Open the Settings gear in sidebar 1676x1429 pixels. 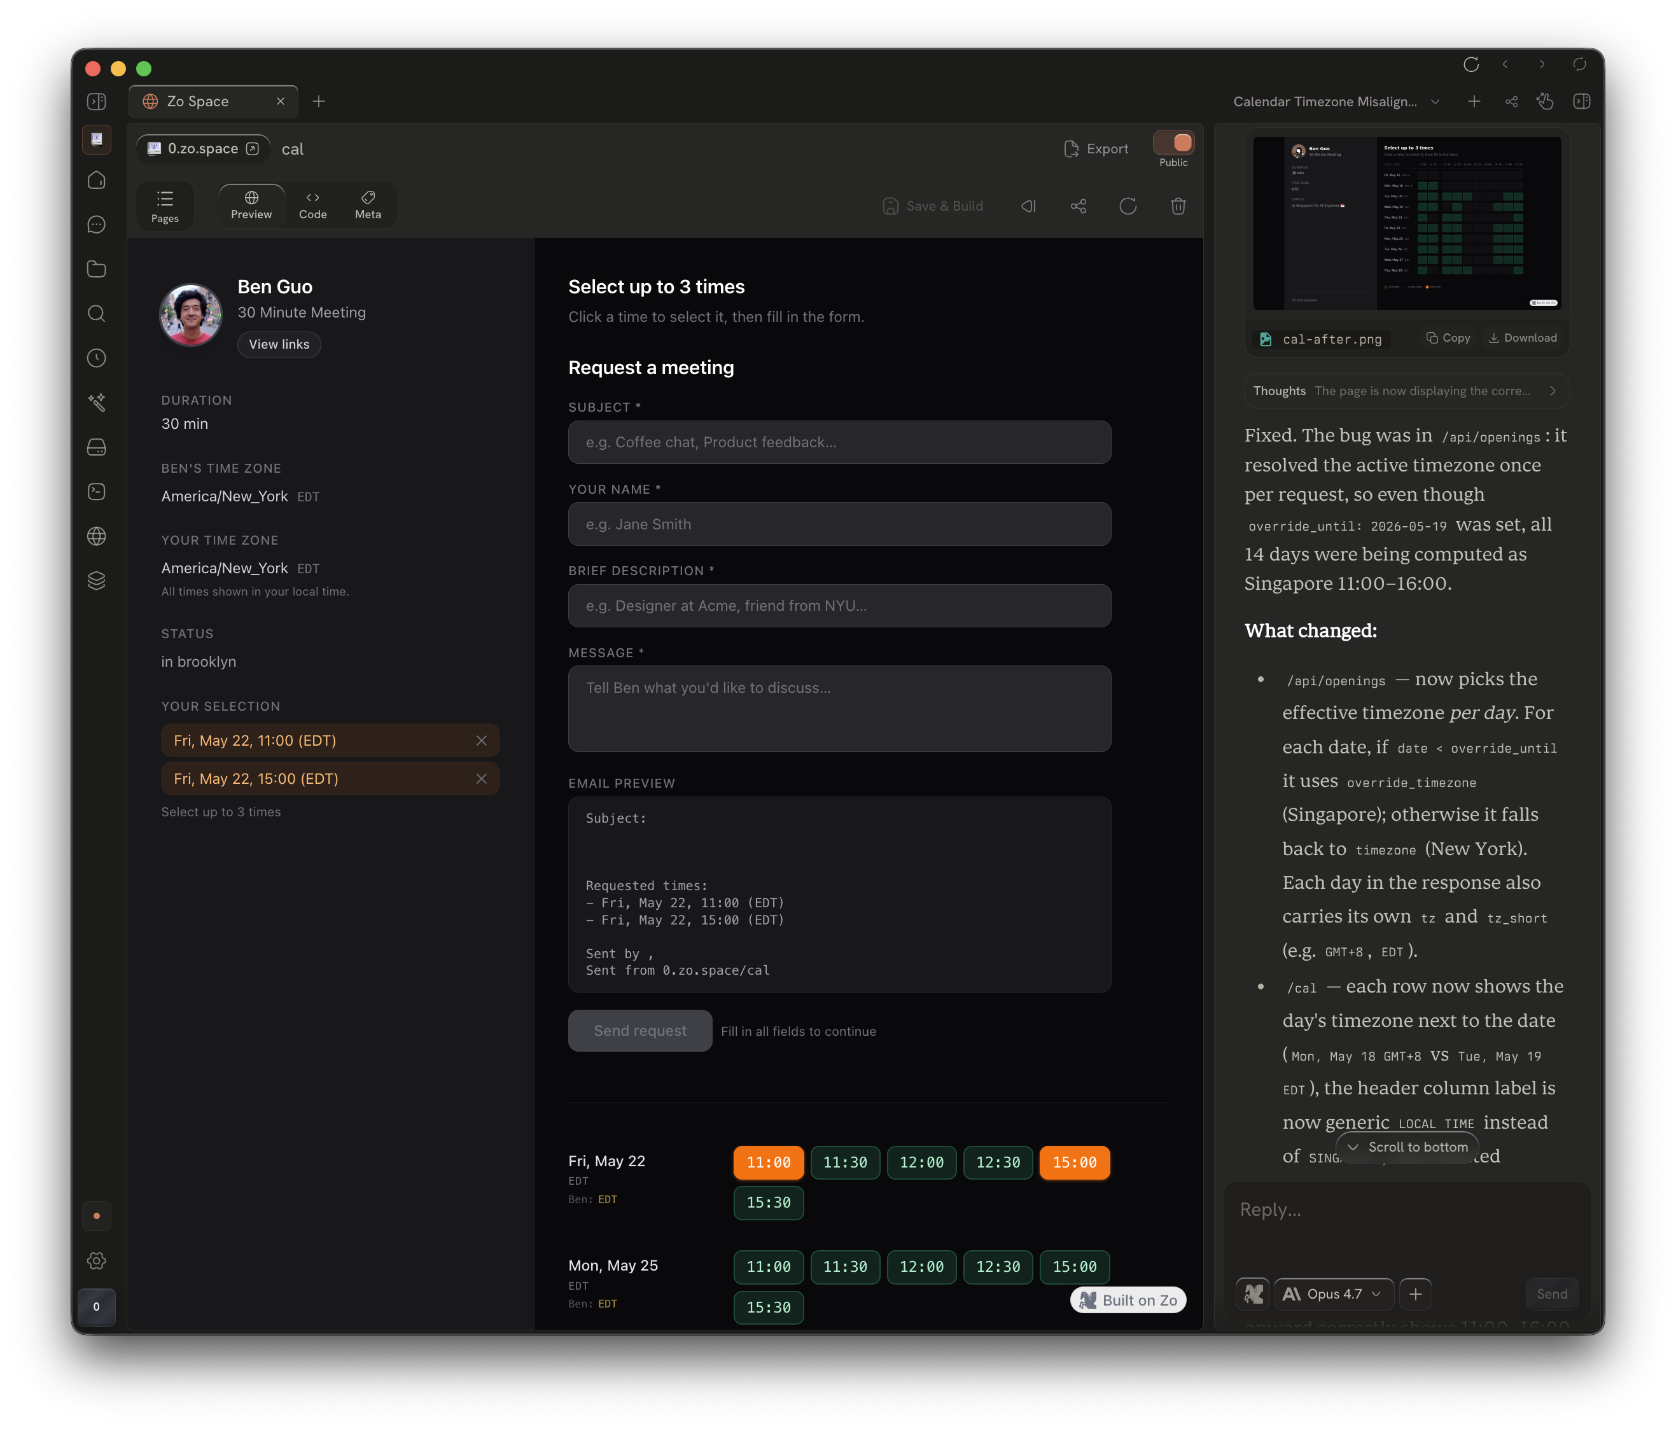(96, 1261)
